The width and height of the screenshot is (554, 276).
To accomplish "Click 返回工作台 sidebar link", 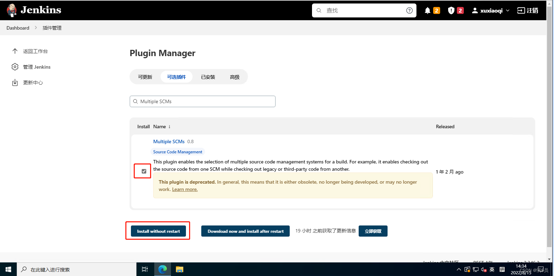I will click(x=35, y=51).
